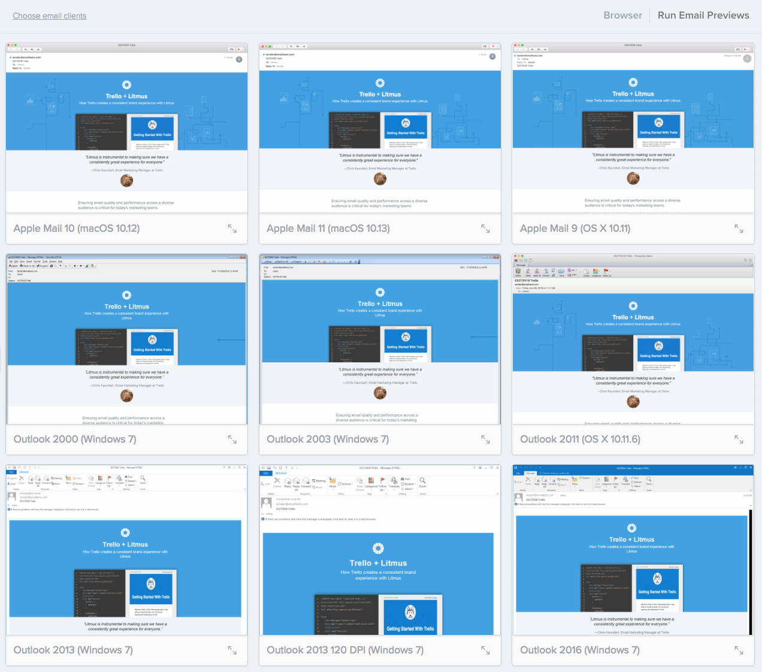Open the Choose email clients link
This screenshot has height=672, width=762.
coord(50,16)
